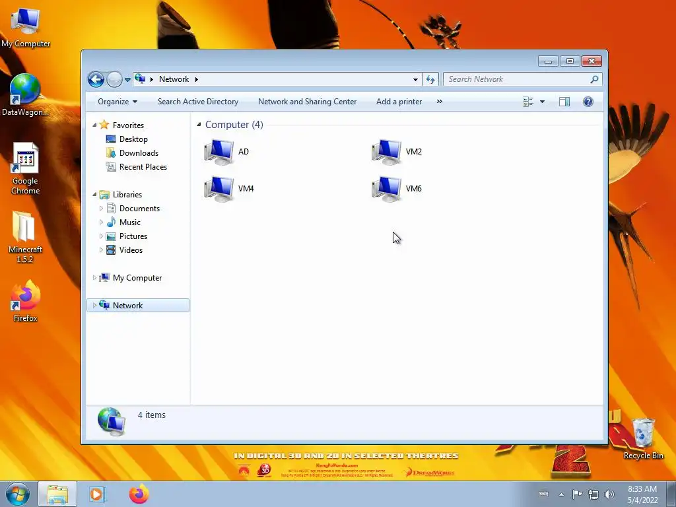
Task: Open the volume speaker tray icon
Action: click(x=609, y=494)
